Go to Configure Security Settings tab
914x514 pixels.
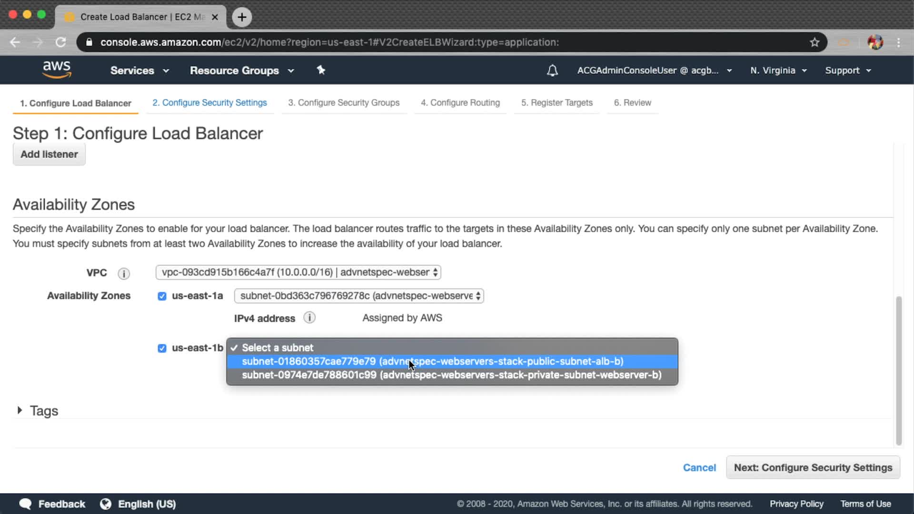[209, 103]
